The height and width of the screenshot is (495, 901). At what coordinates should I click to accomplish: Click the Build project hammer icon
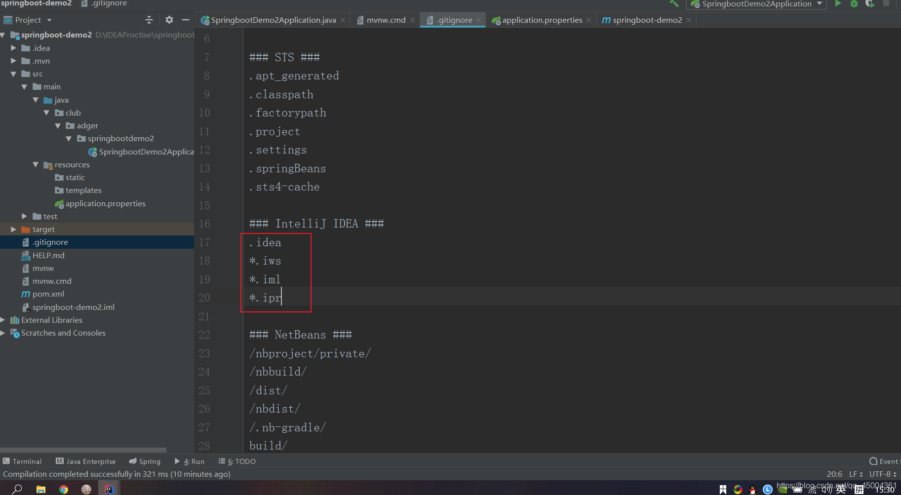pos(674,4)
